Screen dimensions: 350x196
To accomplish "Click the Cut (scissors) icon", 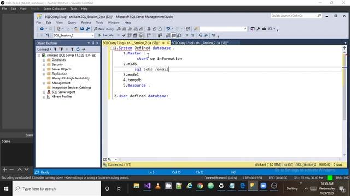I will (149, 29).
